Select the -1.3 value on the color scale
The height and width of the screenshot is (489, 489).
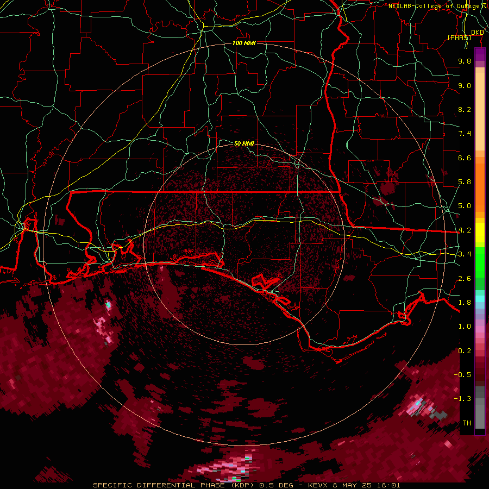pos(463,399)
